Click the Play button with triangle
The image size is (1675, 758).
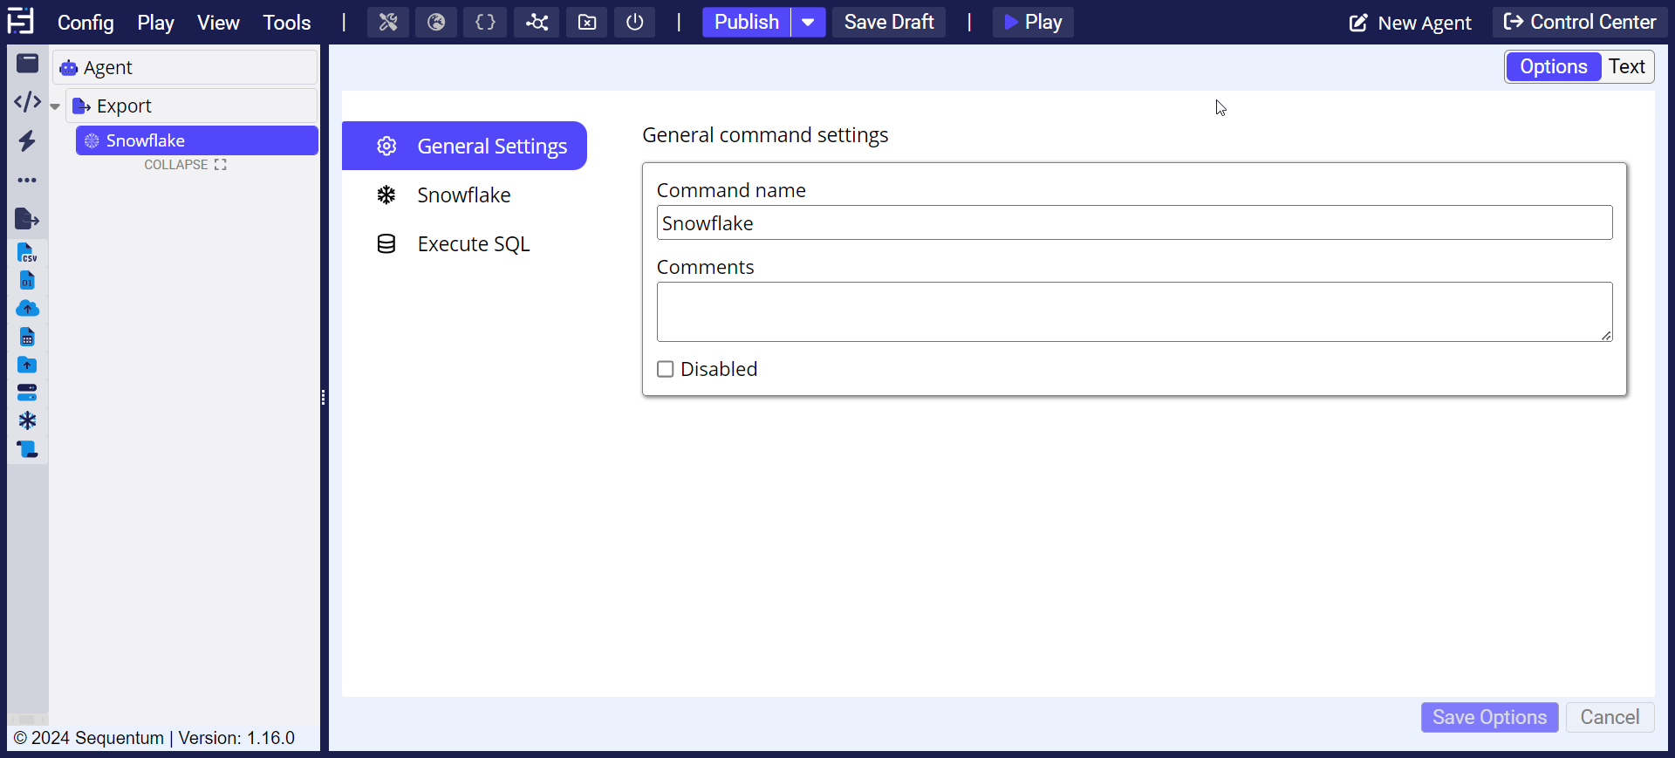[x=1033, y=23]
